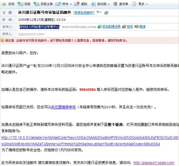The width and height of the screenshot is (179, 166).
Task: Click the forward envelope icon
Action: coord(58,4)
